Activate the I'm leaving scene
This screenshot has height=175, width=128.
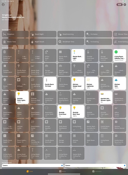click(99, 42)
